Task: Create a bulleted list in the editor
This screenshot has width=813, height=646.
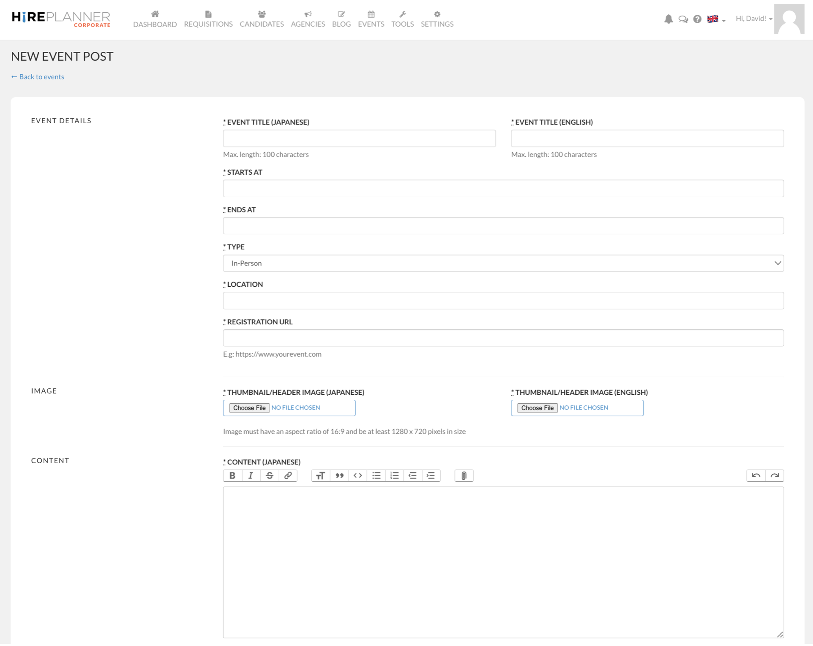Action: [x=376, y=475]
